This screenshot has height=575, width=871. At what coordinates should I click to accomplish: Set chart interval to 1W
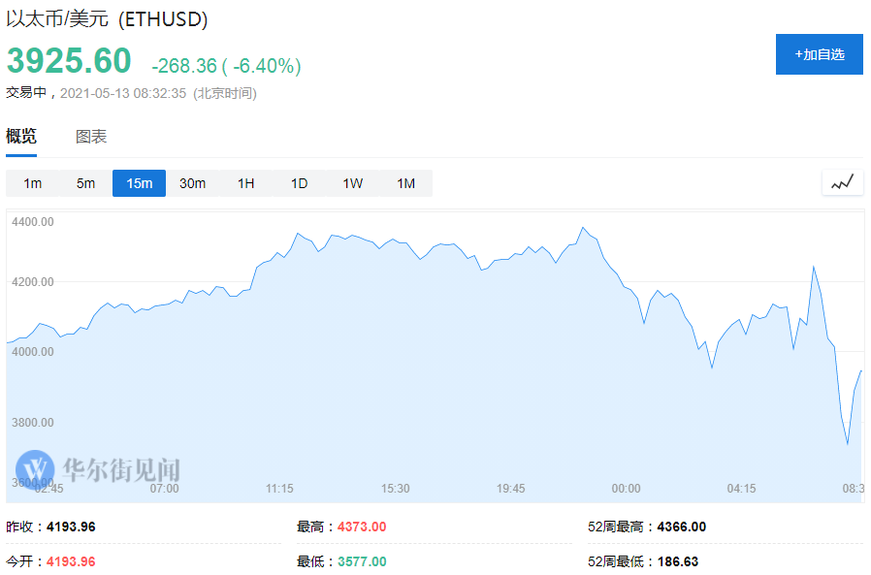(x=352, y=183)
